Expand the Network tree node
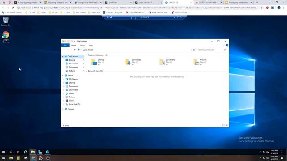 tap(63, 109)
